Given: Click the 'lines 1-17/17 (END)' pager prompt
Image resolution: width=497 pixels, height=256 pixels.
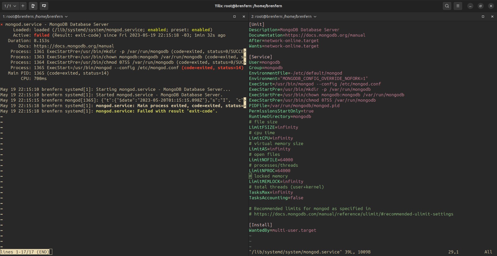Looking at the screenshot, I should 25,252.
